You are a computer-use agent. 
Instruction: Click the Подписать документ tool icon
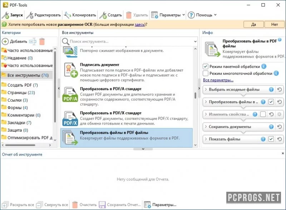71,70
